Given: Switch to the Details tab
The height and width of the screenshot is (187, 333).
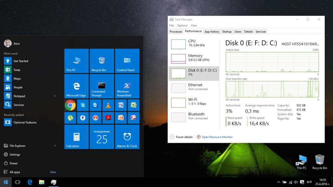Looking at the screenshot, I should 248,32.
